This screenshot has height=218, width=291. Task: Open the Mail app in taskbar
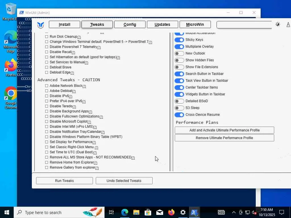tap(160, 212)
